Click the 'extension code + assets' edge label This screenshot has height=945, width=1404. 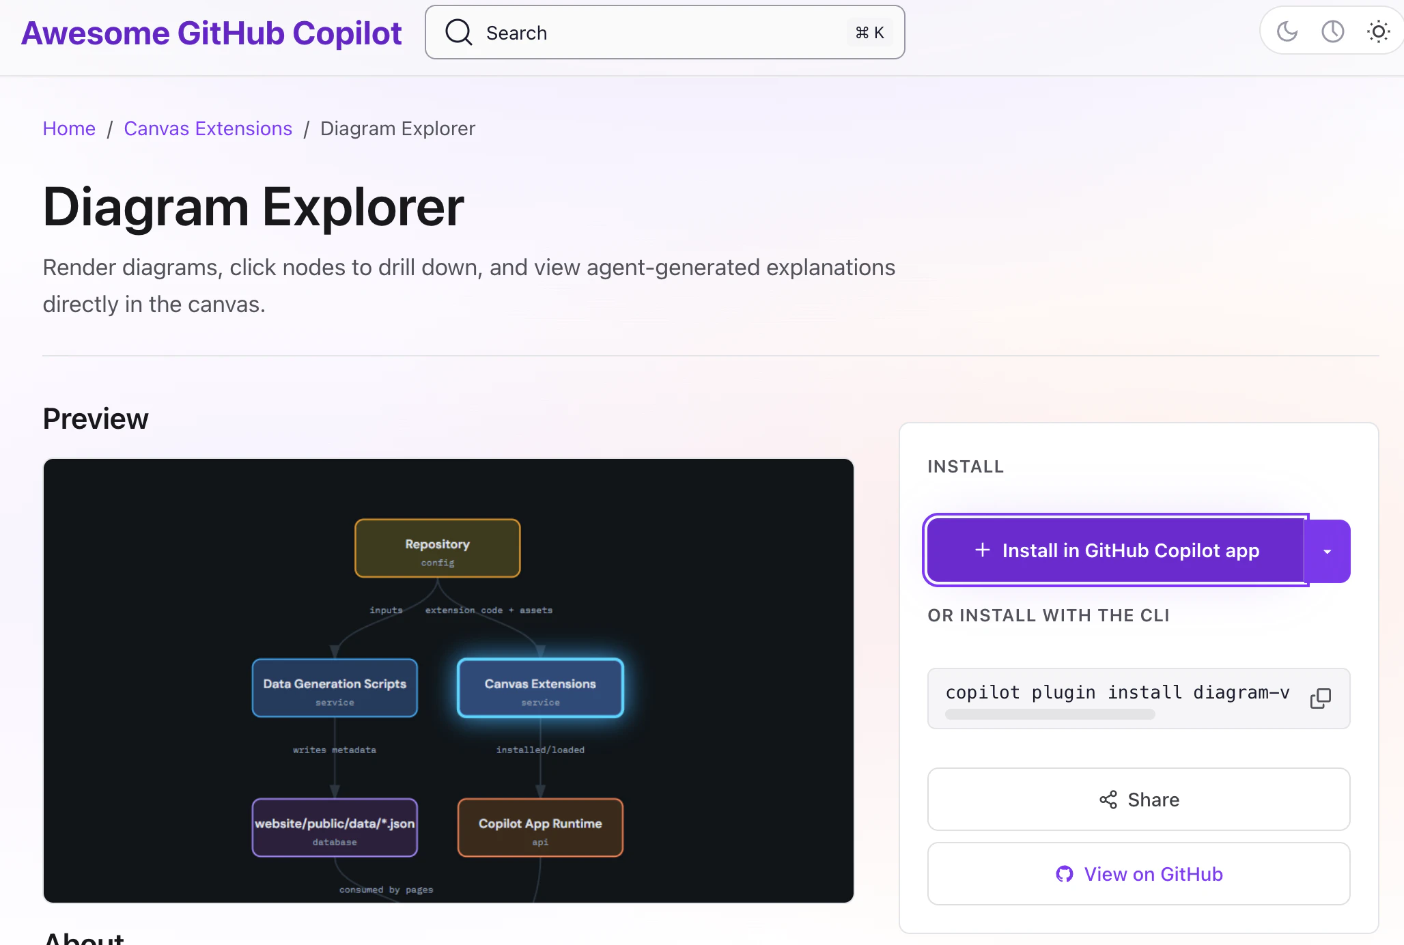pos(489,610)
